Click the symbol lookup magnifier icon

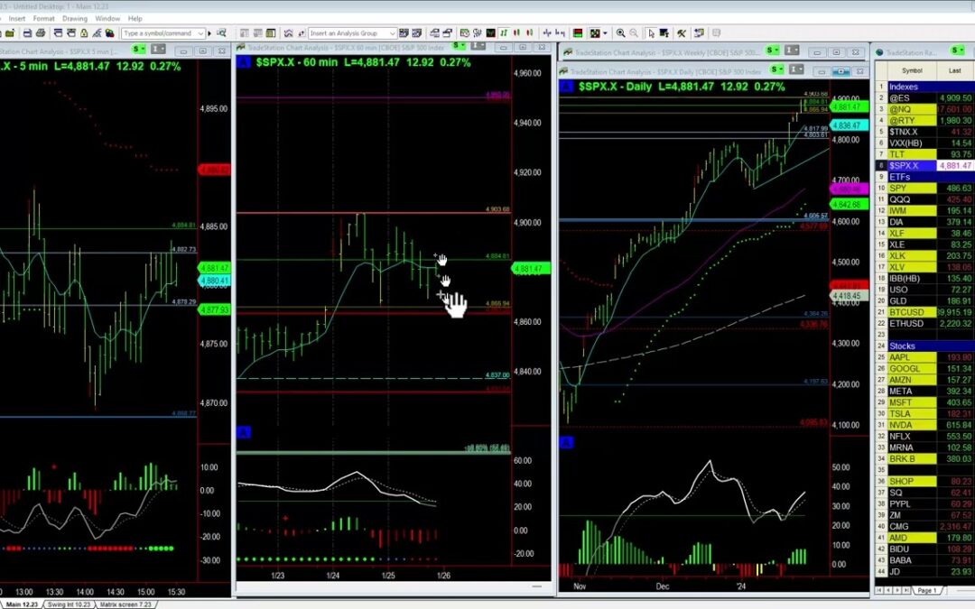pyautogui.click(x=221, y=32)
